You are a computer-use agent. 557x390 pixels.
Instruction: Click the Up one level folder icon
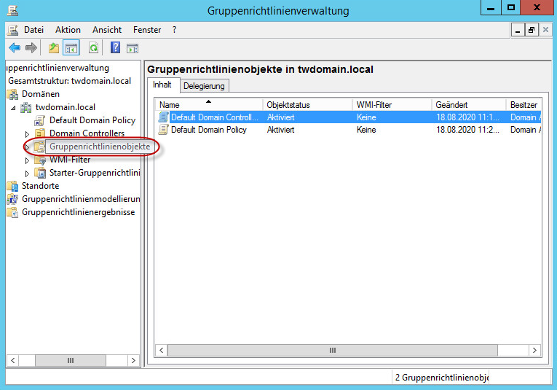coord(54,47)
